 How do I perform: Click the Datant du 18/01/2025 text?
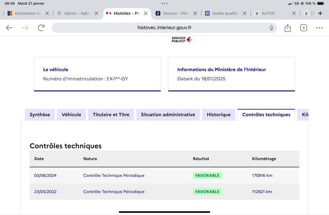201,79
